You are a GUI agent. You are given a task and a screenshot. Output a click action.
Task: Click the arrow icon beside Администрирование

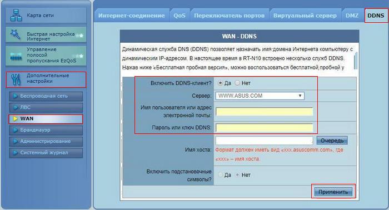coord(16,141)
